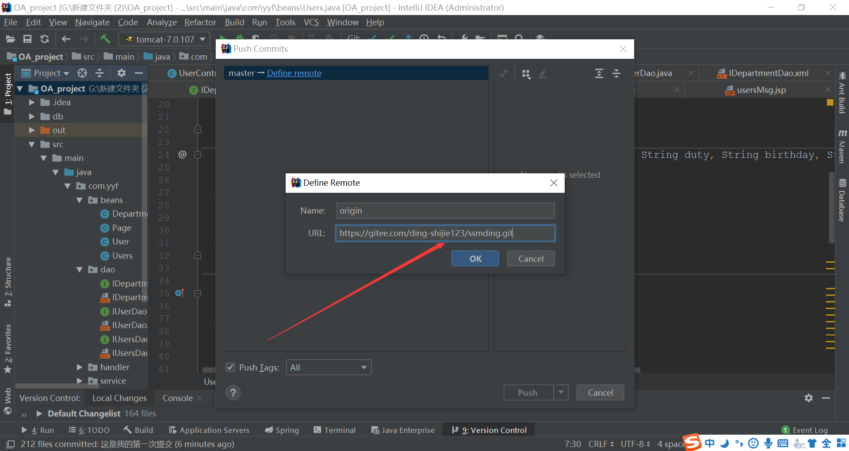Click the Save All toolbar icon

click(27, 39)
